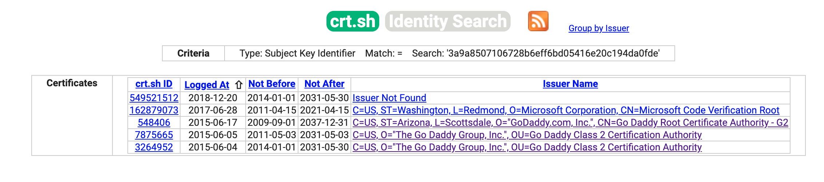Open Go Daddy Class 2 issuer for 7875665
The height and width of the screenshot is (182, 824).
[x=527, y=135]
